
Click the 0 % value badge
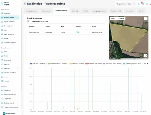[78, 32]
